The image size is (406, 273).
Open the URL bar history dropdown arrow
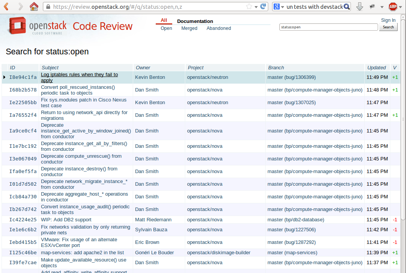256,7
